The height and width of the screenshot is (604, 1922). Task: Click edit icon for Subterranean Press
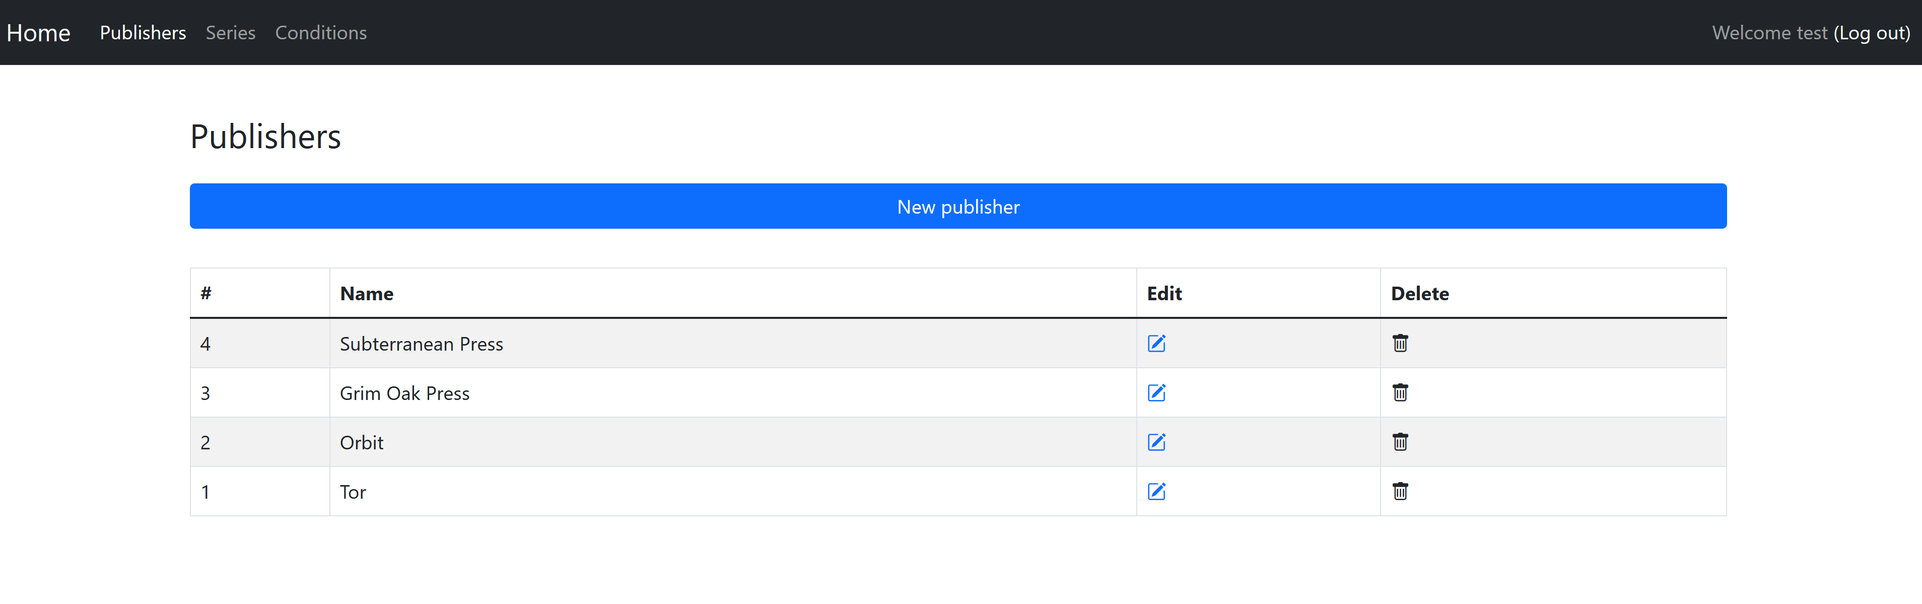(1156, 344)
